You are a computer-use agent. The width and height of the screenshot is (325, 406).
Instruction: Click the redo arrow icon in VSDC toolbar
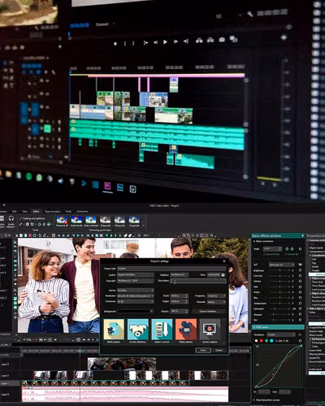point(44,235)
